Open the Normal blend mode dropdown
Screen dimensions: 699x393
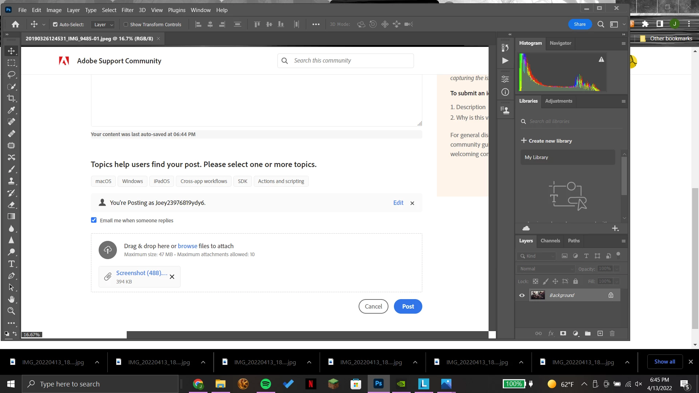tap(546, 269)
